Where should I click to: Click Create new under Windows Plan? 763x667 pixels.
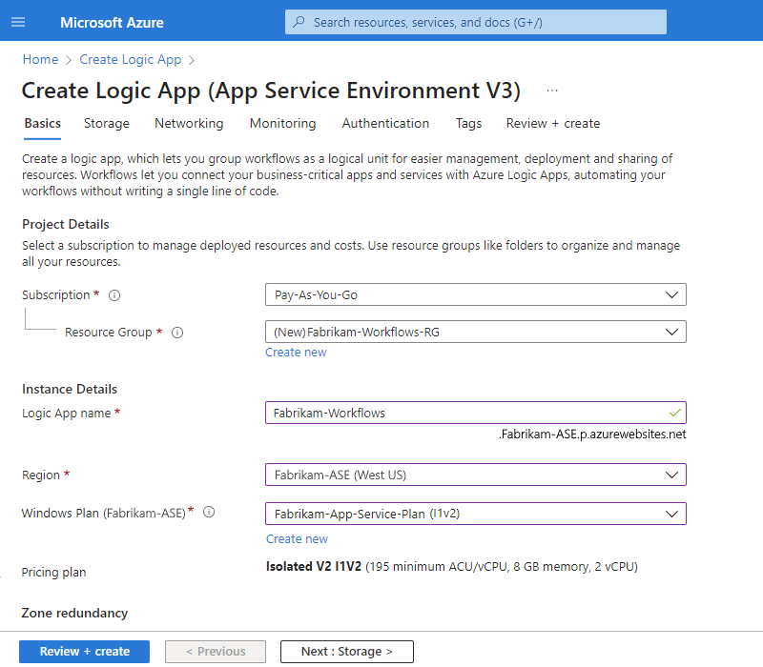[x=297, y=539]
